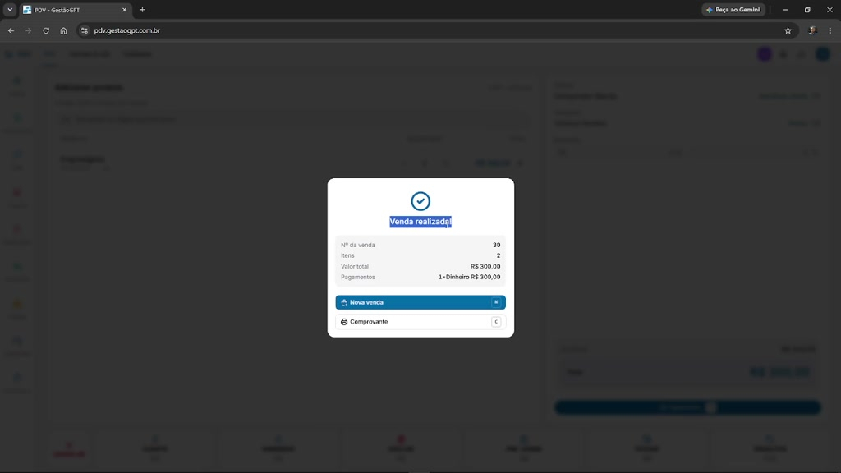Open a new browser tab with plus

(x=142, y=10)
